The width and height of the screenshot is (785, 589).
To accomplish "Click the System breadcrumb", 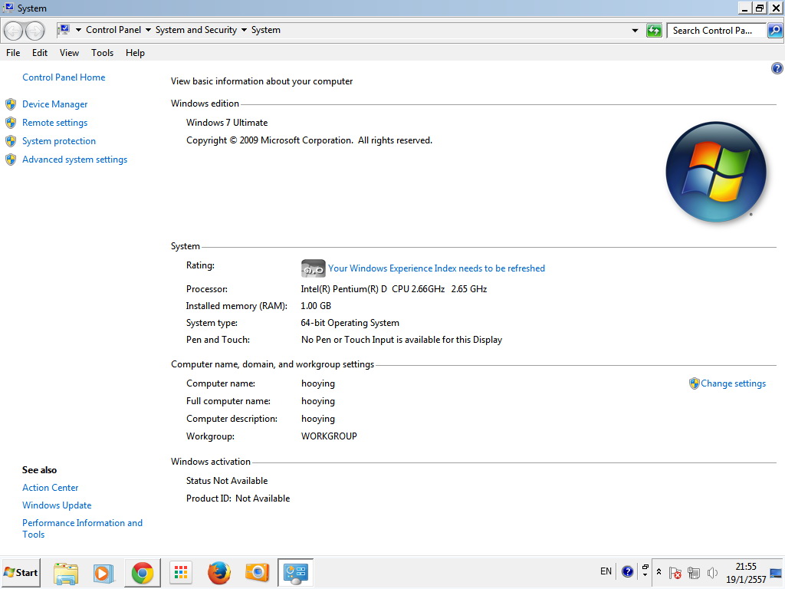I will pos(266,30).
